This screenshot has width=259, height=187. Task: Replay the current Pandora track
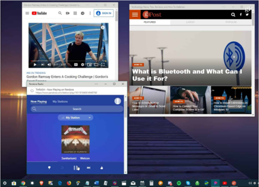click(62, 168)
